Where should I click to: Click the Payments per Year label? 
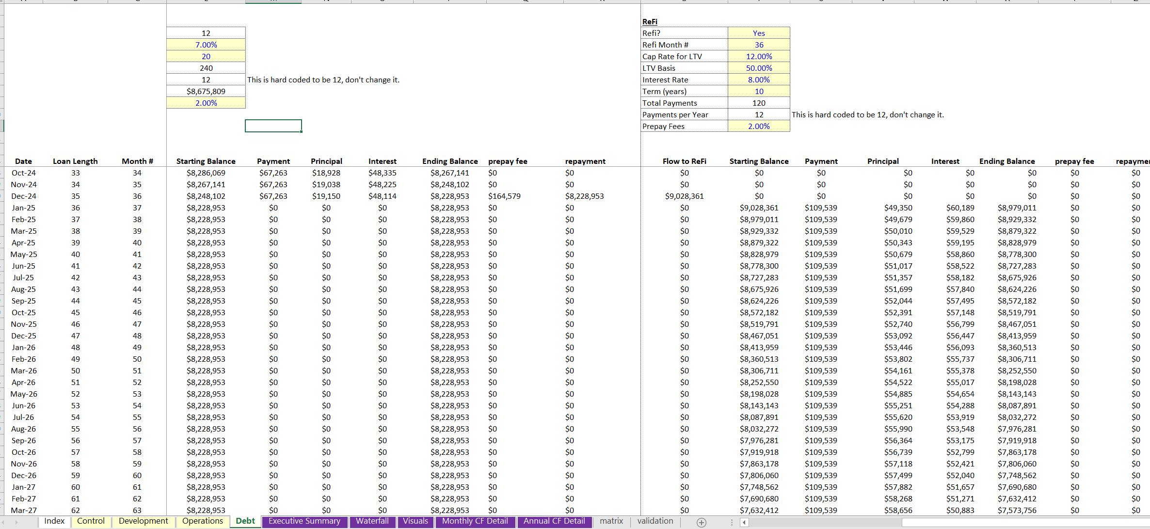click(x=675, y=114)
